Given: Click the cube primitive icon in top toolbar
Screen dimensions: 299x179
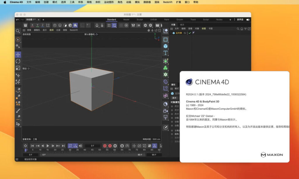Looking at the screenshot, I should (70, 25).
